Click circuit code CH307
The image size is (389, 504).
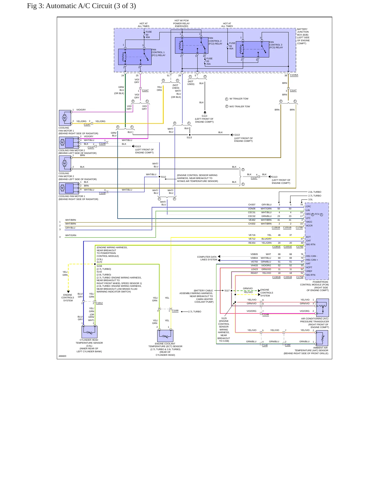252,205
